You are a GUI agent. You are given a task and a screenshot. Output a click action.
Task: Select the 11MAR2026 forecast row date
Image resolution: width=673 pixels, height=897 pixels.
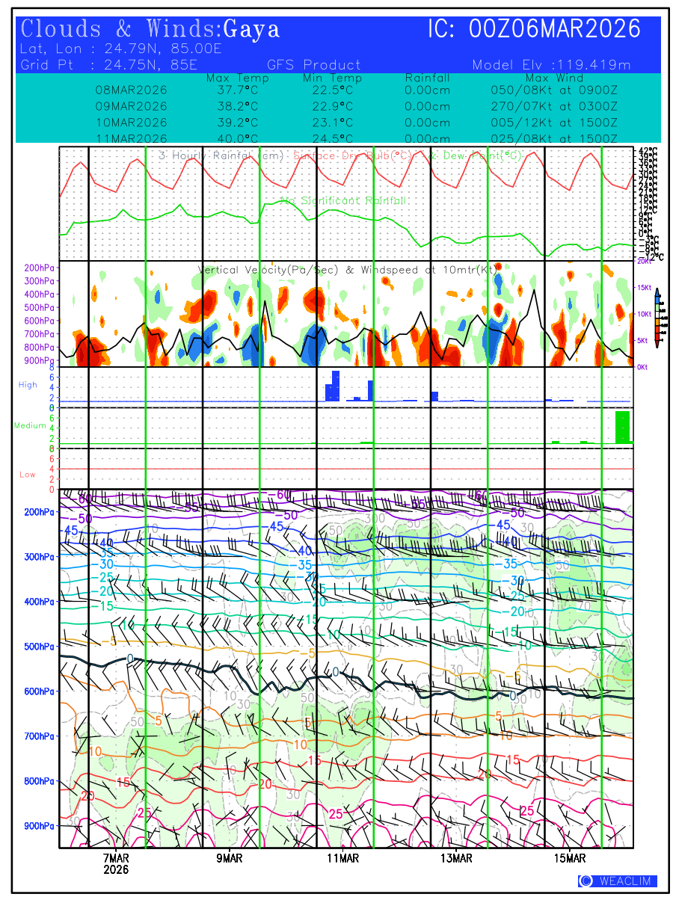[x=131, y=139]
